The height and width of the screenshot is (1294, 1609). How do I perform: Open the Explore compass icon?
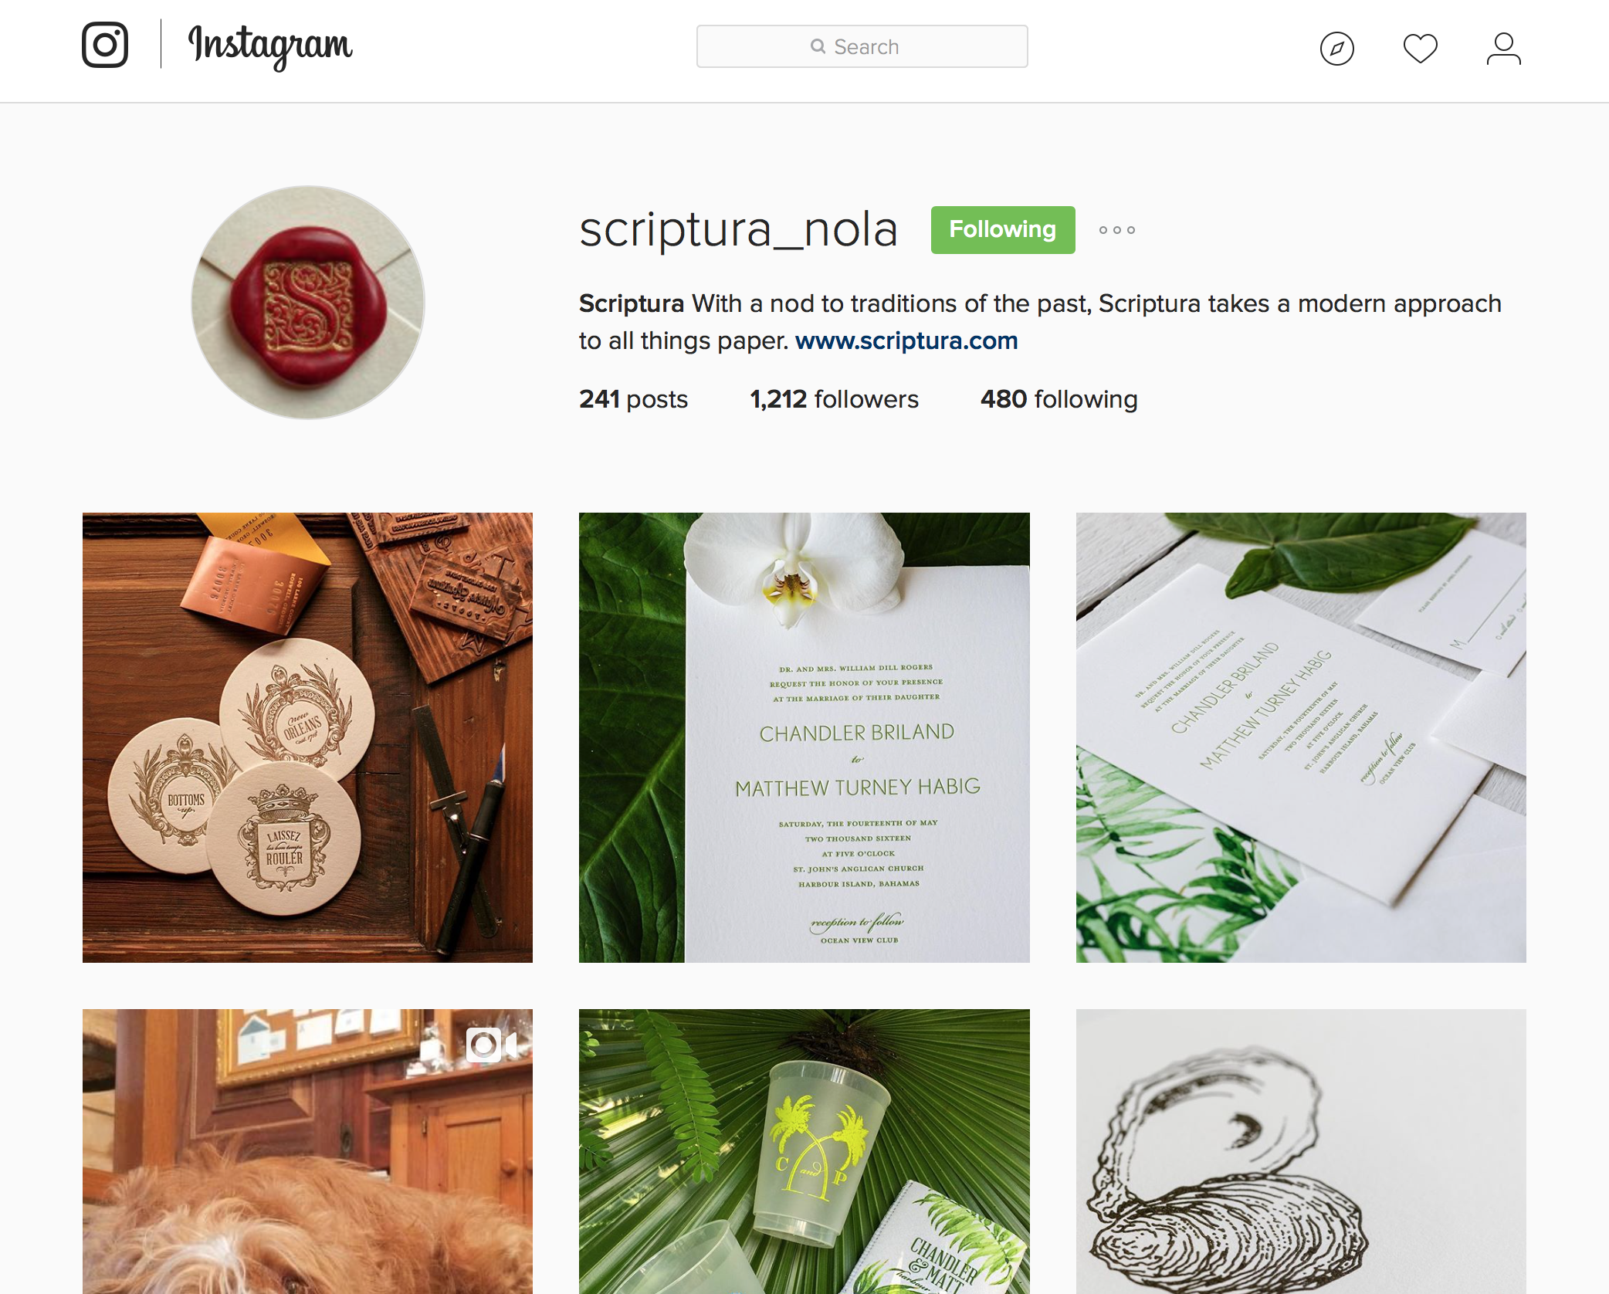coord(1336,49)
